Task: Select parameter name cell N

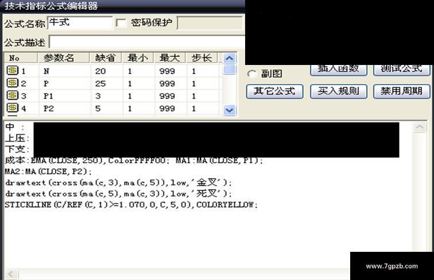Action: tap(46, 71)
